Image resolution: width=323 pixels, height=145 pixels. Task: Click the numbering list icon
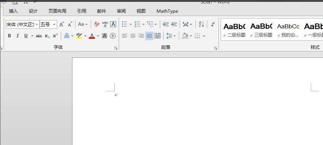(137, 24)
